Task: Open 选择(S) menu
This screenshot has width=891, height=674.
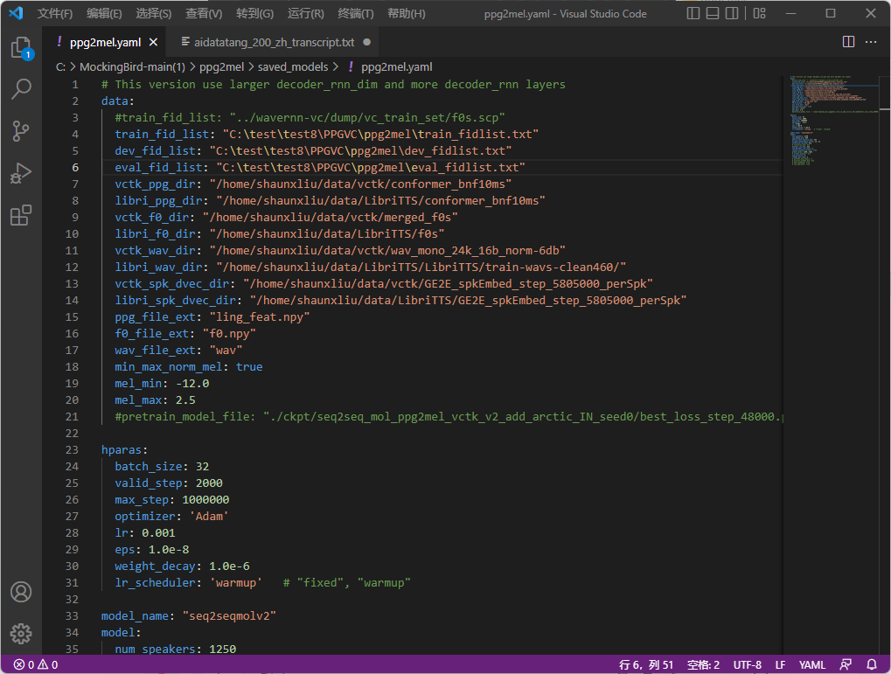Action: [153, 14]
